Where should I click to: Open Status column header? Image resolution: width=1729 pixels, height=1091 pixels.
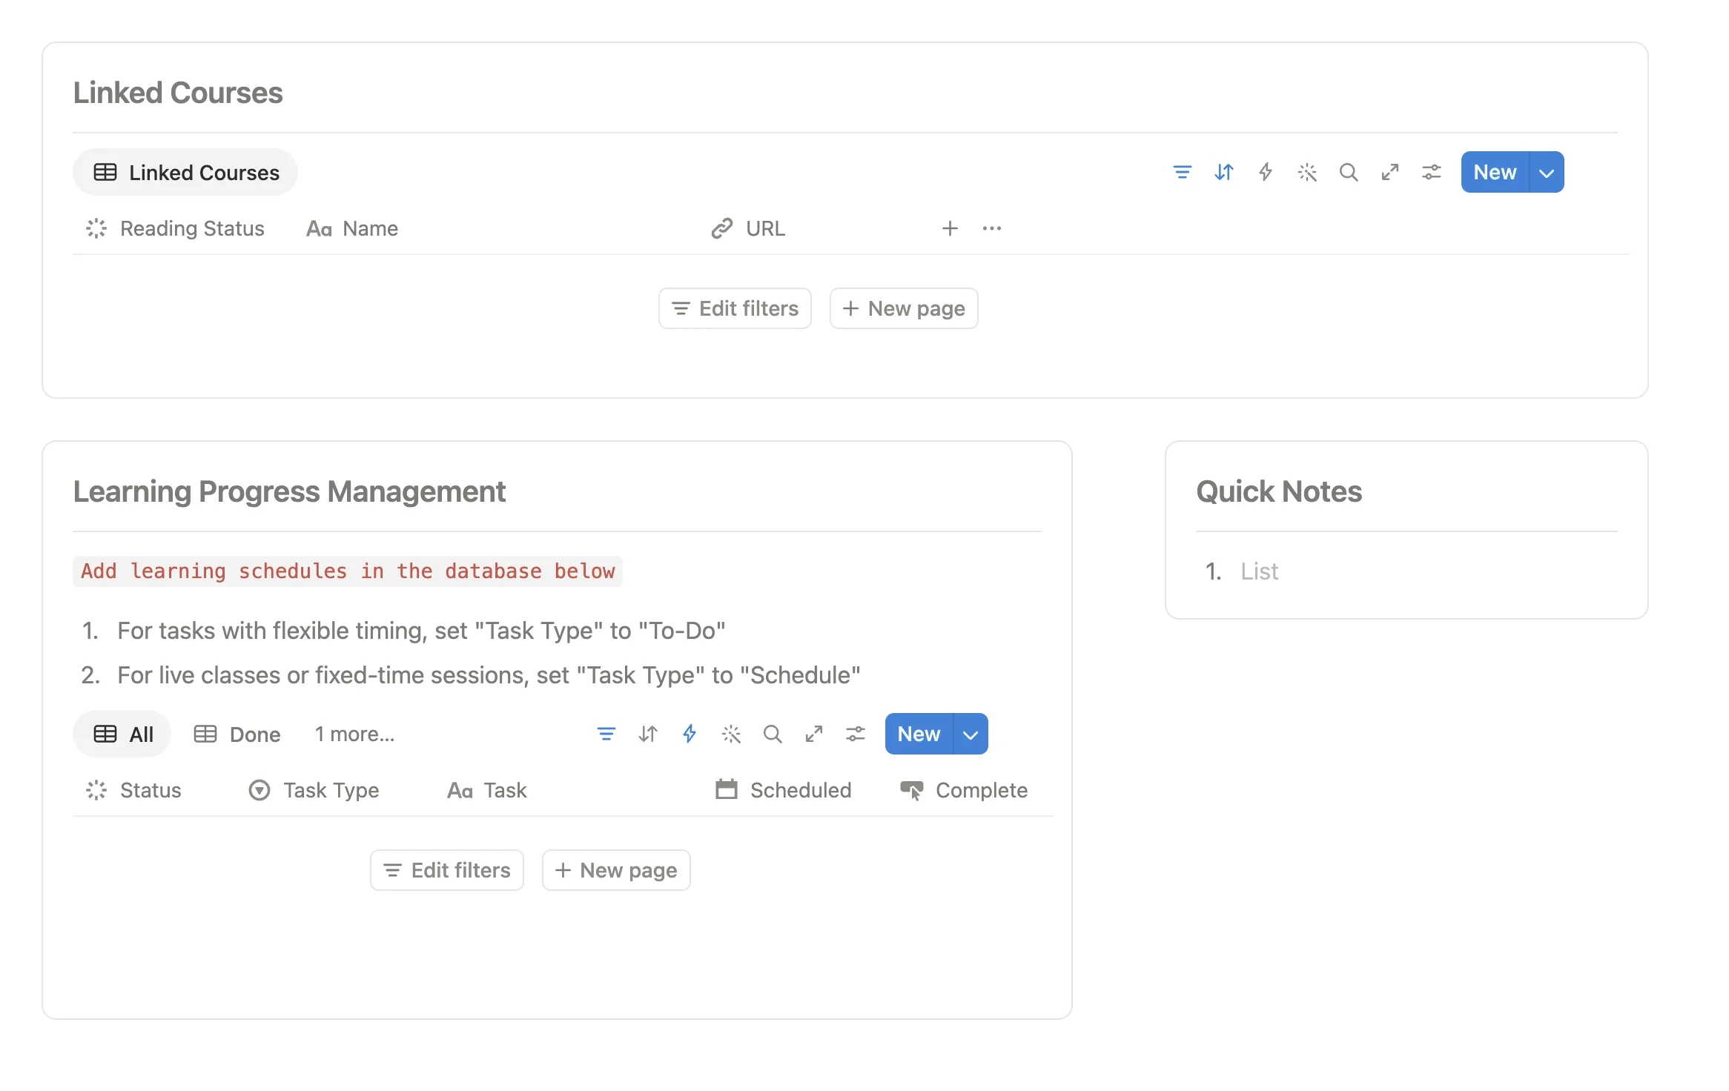pos(133,790)
